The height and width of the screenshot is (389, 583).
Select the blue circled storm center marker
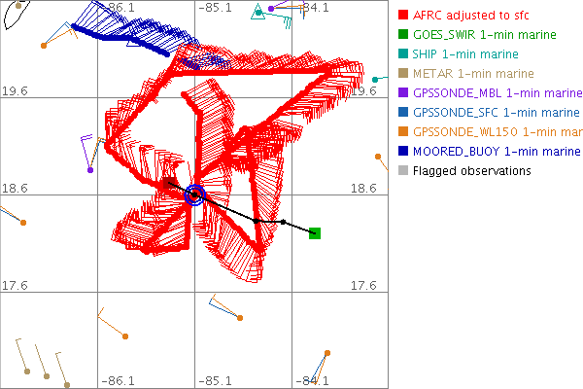tap(194, 195)
